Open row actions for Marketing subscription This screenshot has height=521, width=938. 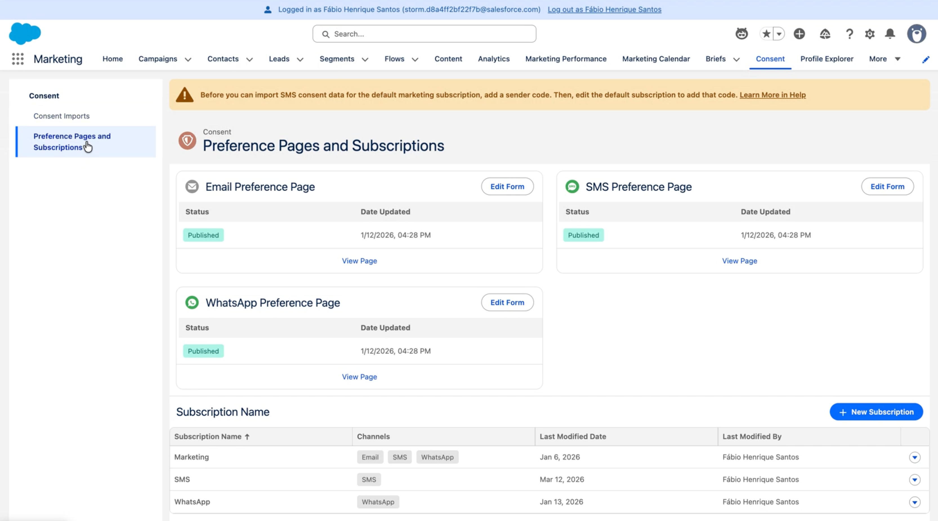[914, 457]
